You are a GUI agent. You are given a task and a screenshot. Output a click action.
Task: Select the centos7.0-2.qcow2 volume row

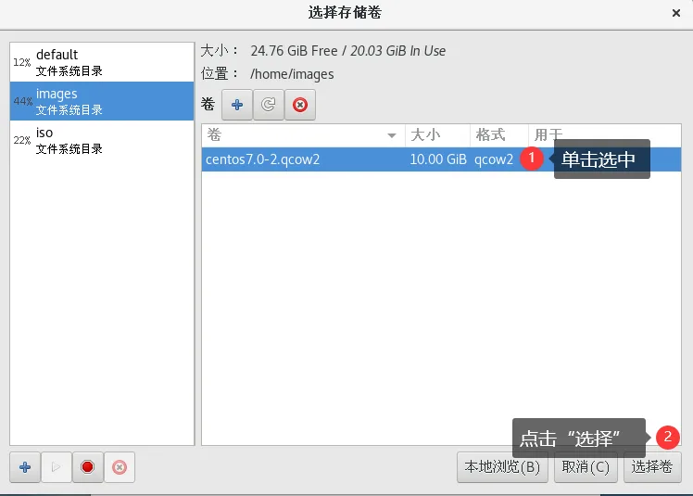click(x=441, y=159)
